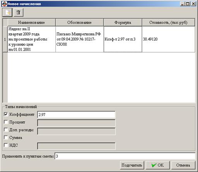This screenshot has height=172, width=198.
Task: Click the Применить к пунктам сметы field
Action: point(125,156)
